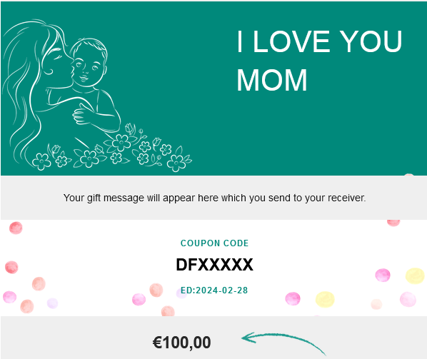Click the baby's clasped hand

point(81,115)
